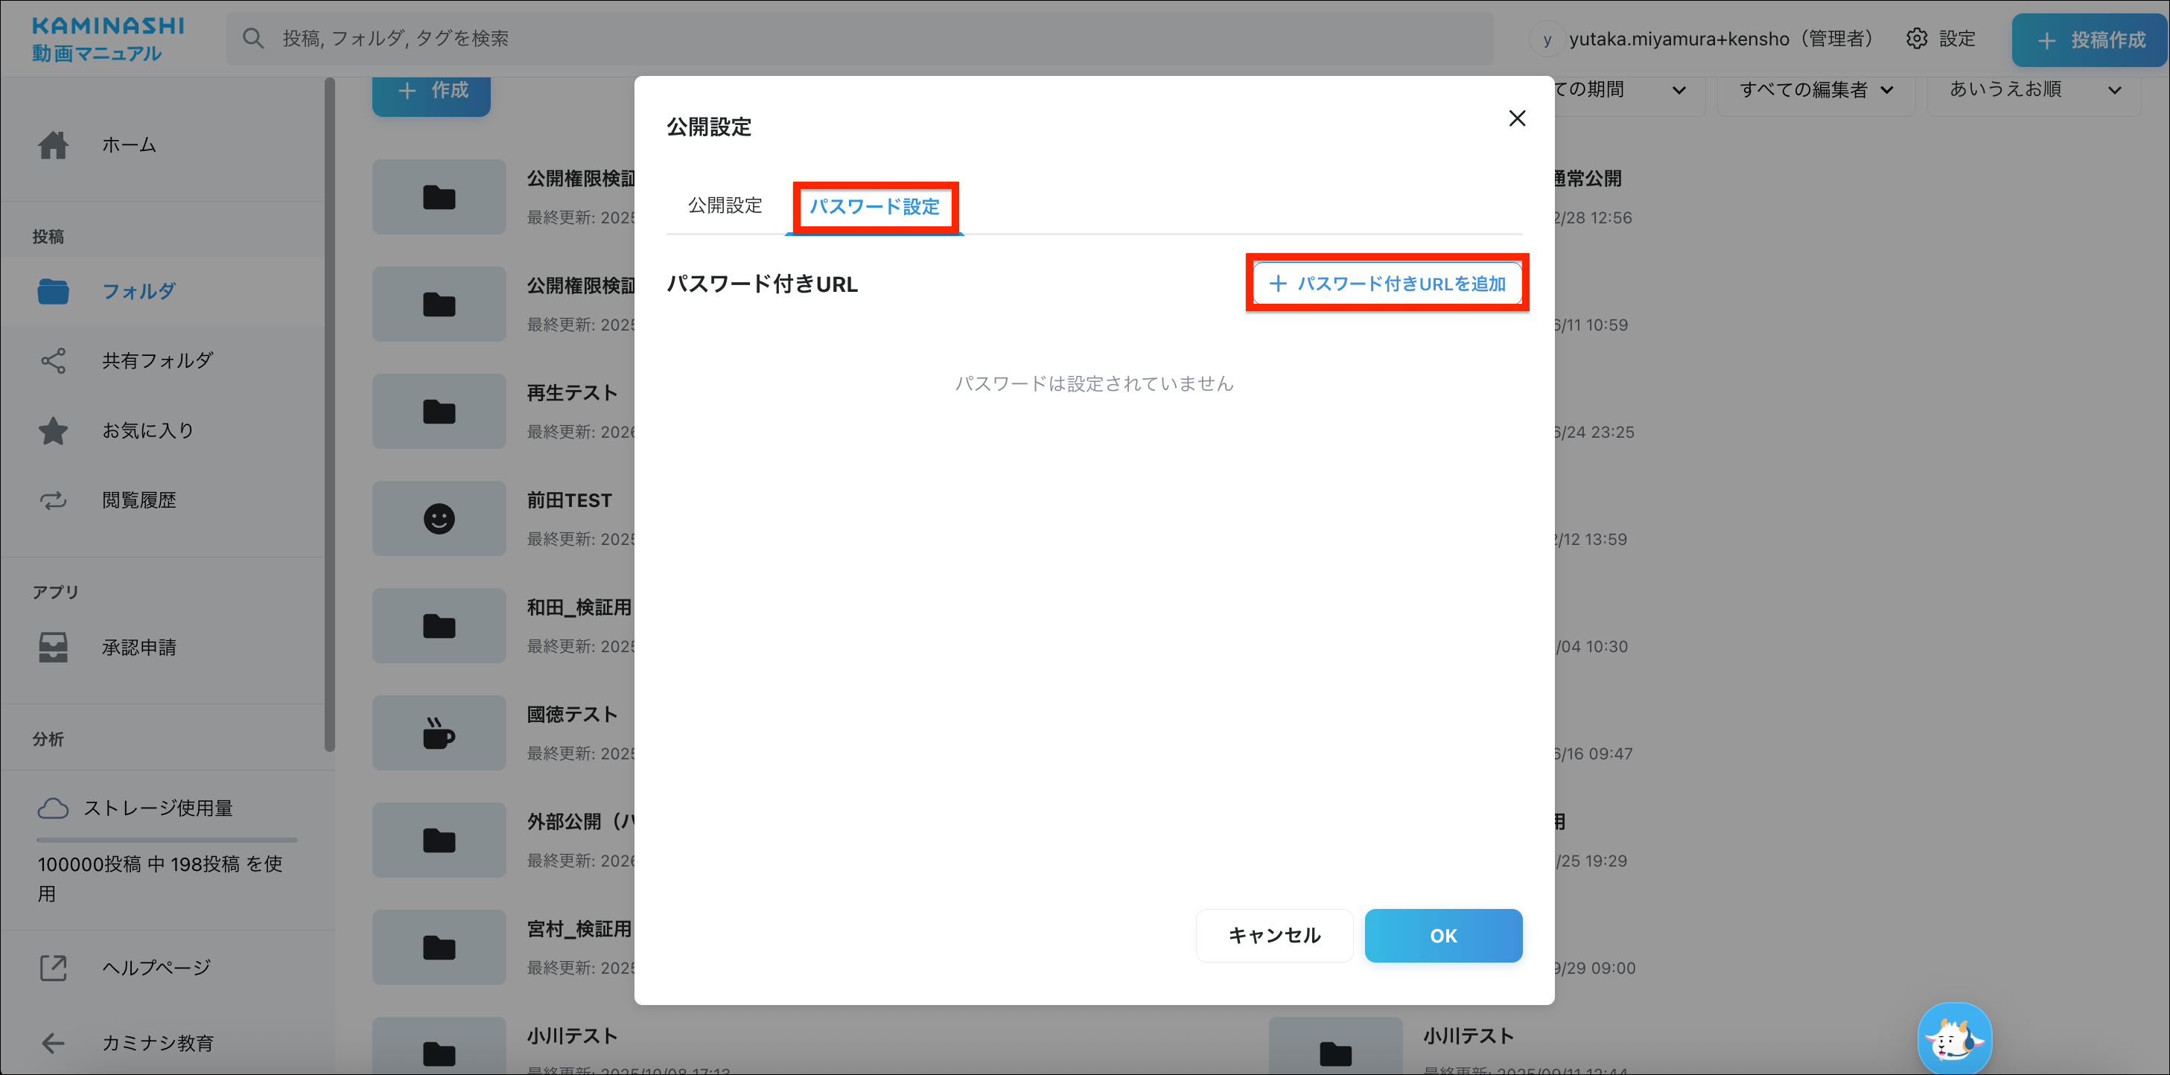Click the shared folder share icon
The image size is (2170, 1075).
click(x=52, y=360)
